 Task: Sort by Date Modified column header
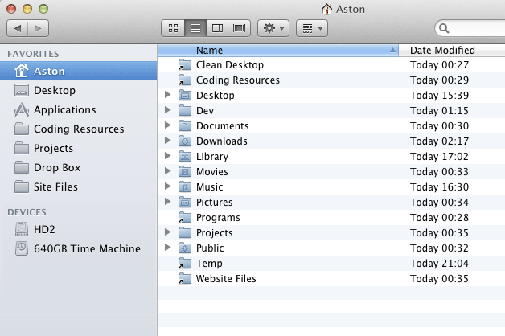[442, 50]
